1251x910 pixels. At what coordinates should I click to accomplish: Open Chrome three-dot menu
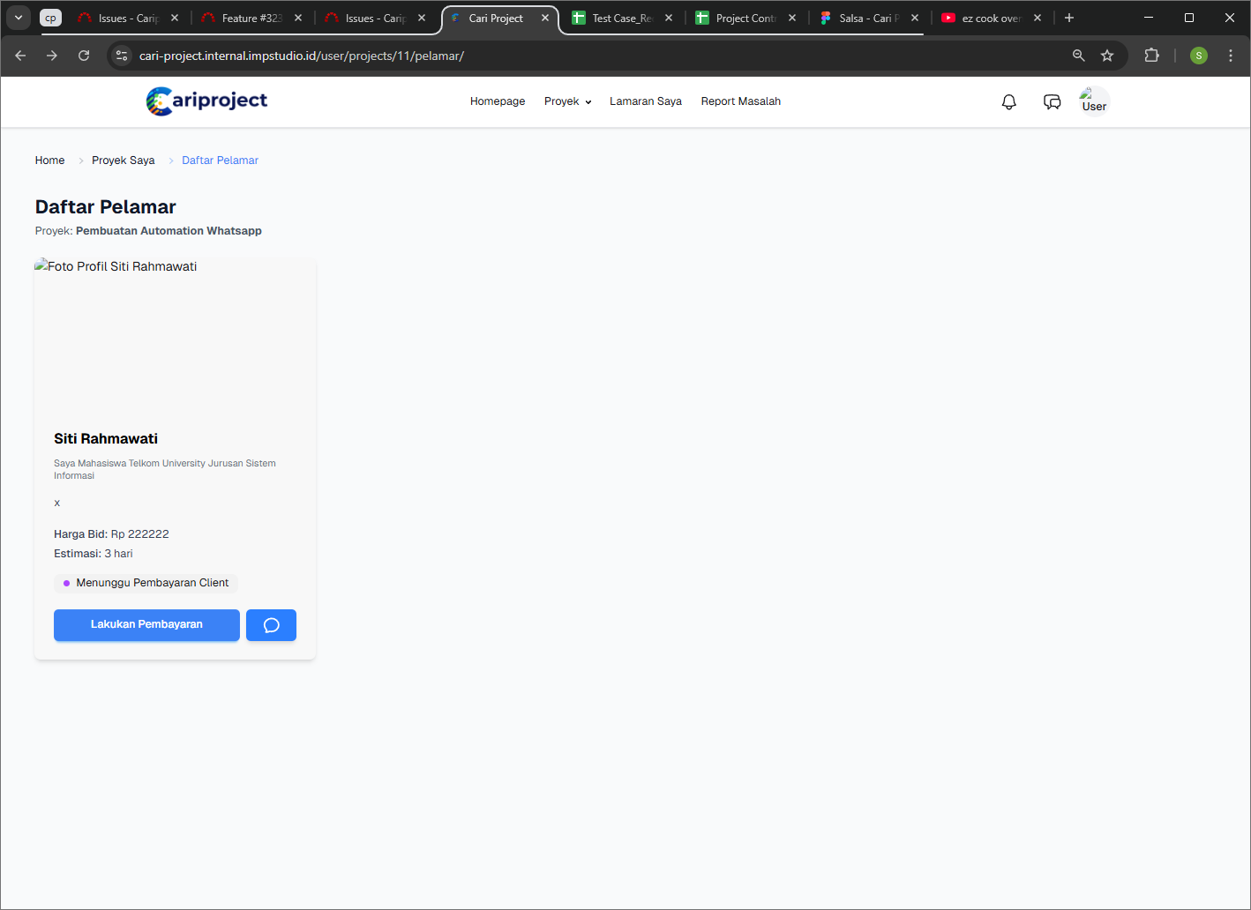pos(1230,56)
